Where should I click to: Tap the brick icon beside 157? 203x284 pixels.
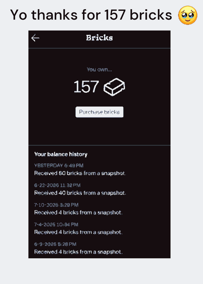click(114, 87)
